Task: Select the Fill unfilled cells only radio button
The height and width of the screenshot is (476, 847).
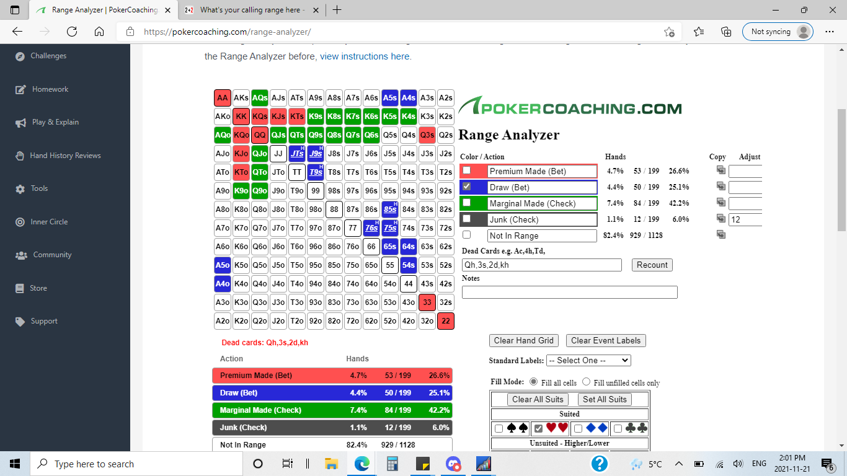Action: [586, 382]
